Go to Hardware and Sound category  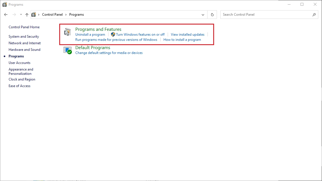(x=24, y=50)
